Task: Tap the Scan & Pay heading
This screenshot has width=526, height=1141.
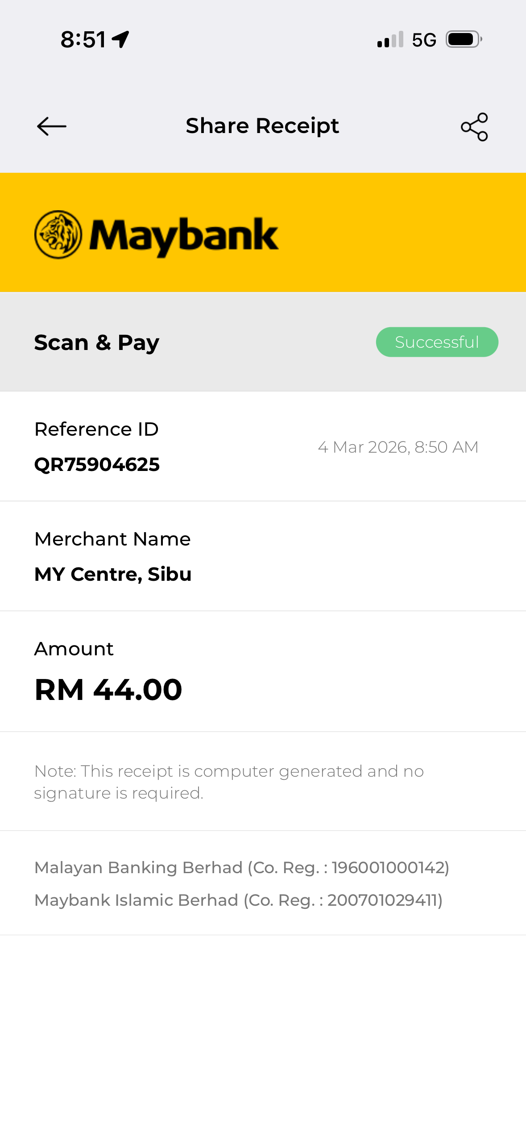Action: 97,342
